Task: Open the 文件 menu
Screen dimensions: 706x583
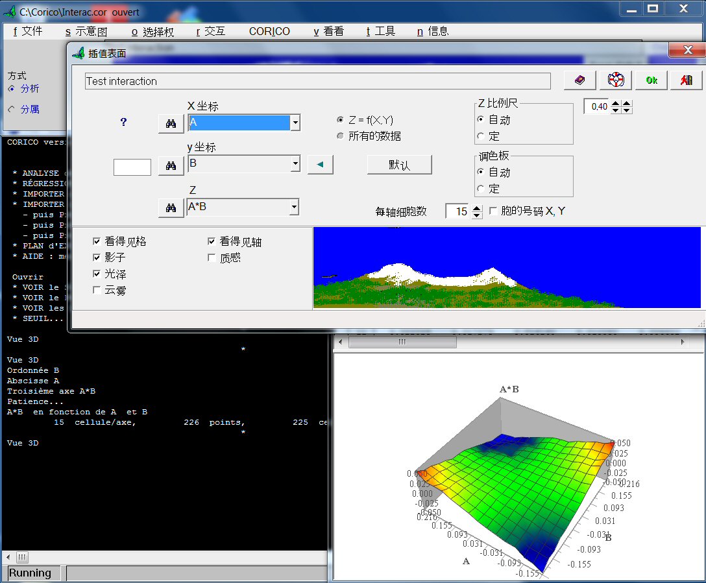Action: (x=28, y=31)
